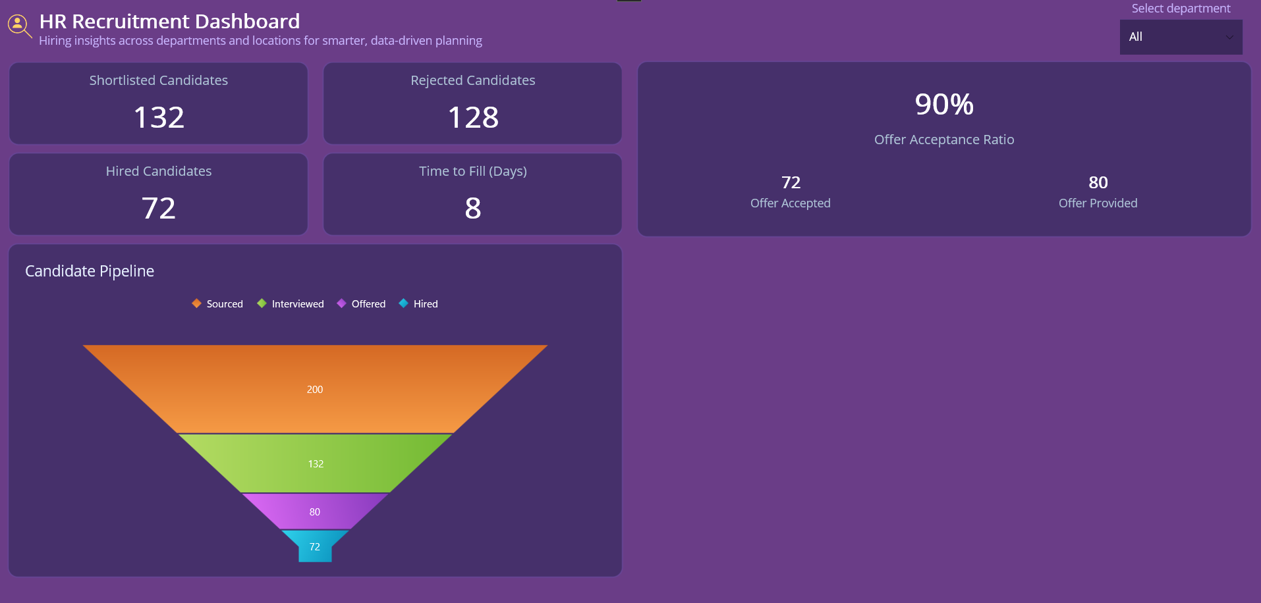
Task: Select the blue Hired funnel segment
Action: coord(315,547)
